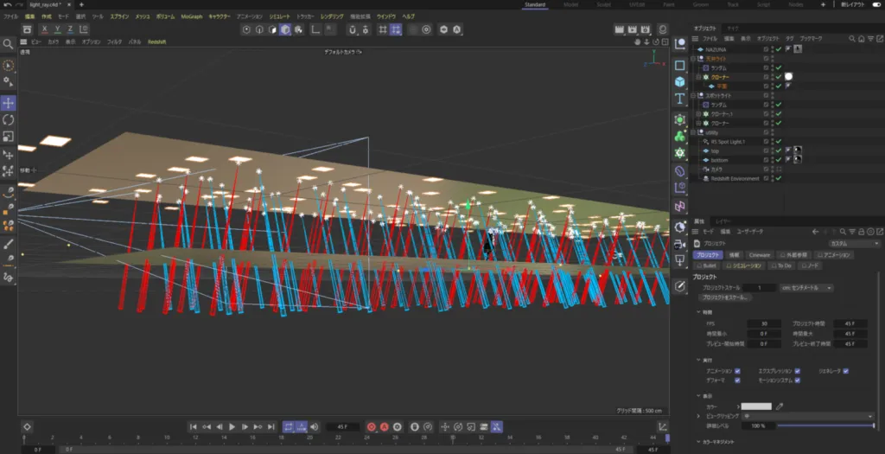
Task: Toggle the ジェネレータ checkbox
Action: click(845, 370)
